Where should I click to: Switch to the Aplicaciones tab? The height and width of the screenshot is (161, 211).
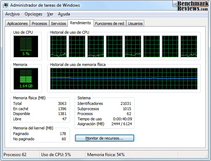[x=17, y=24]
